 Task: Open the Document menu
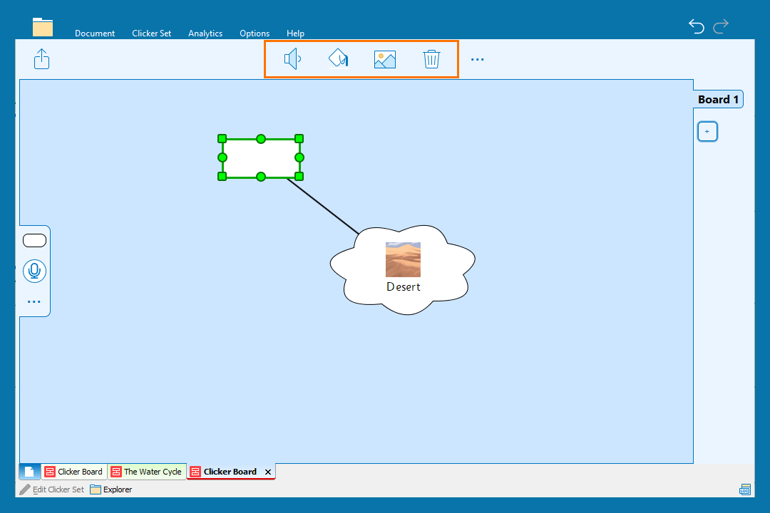(x=95, y=33)
